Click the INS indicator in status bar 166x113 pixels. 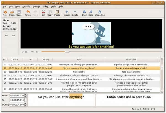(153, 109)
